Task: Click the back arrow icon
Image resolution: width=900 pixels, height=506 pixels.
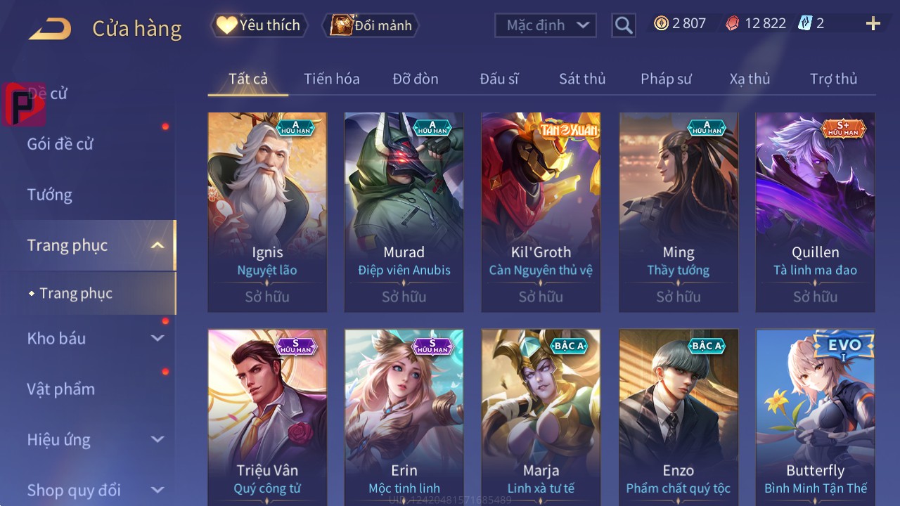Action: (50, 29)
